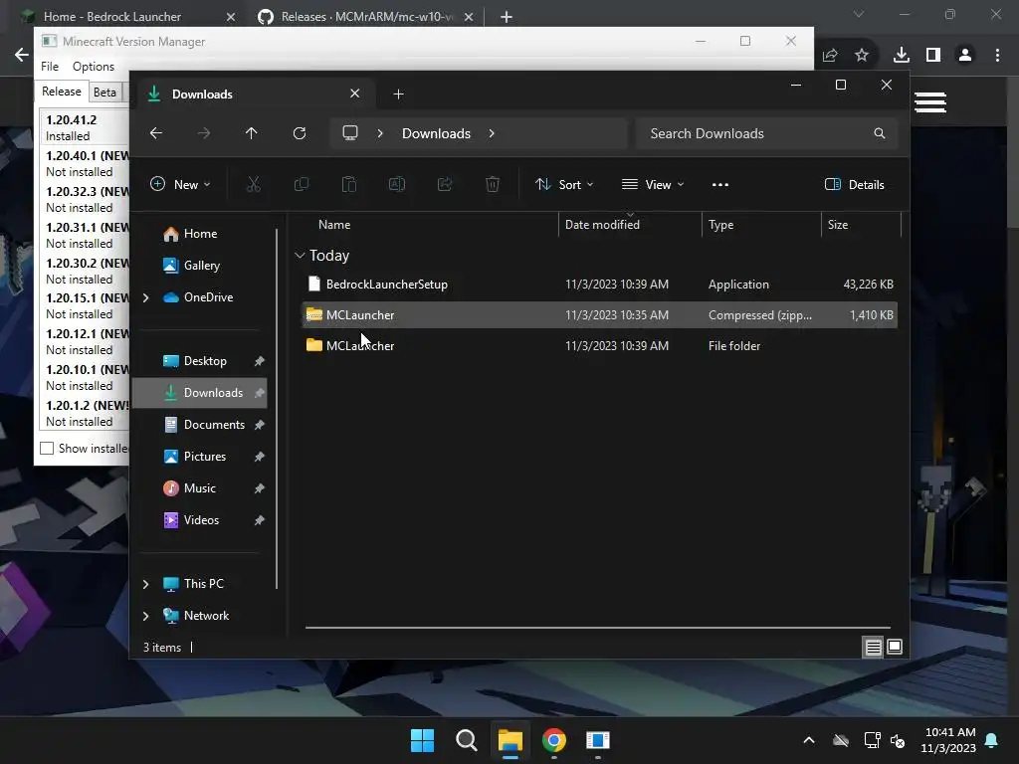Click the Cut scissors icon
This screenshot has width=1019, height=764.
pos(254,184)
